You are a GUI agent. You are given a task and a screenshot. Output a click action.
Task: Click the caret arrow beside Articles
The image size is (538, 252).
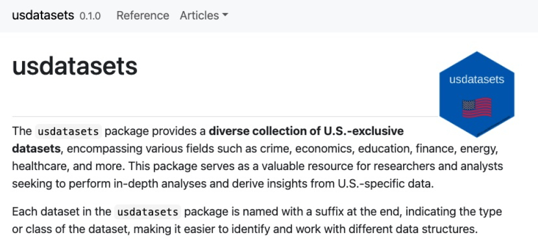225,15
